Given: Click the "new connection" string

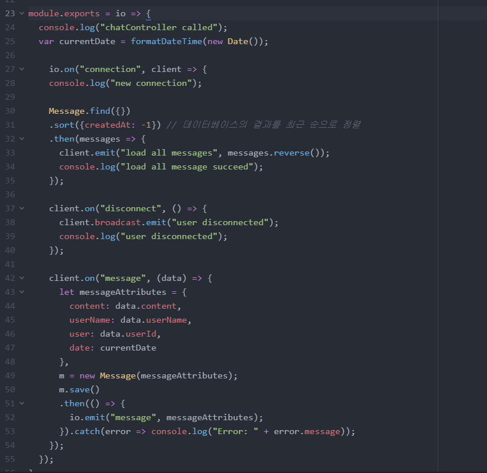Looking at the screenshot, I should [x=151, y=83].
